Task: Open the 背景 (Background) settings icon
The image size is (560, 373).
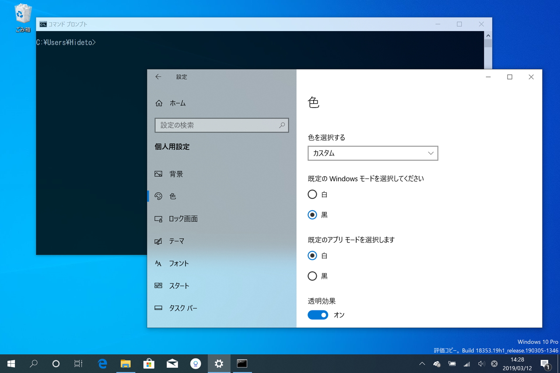Action: pos(158,174)
